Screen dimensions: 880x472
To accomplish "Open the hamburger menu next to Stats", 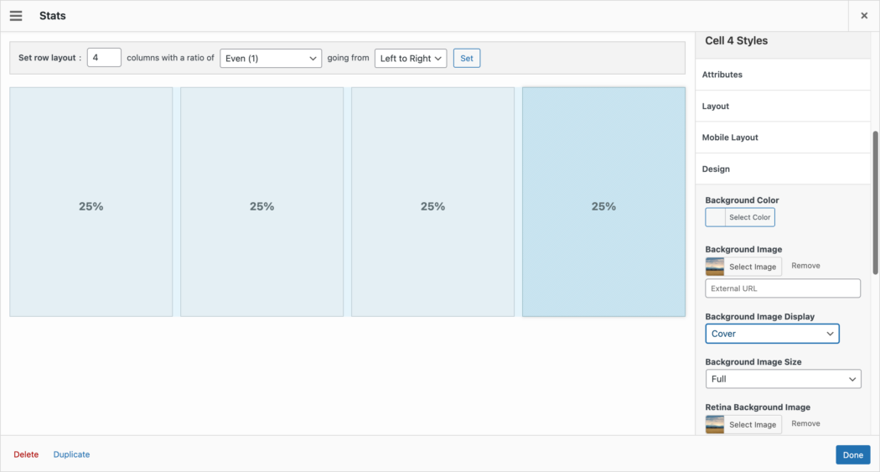I will click(x=16, y=16).
